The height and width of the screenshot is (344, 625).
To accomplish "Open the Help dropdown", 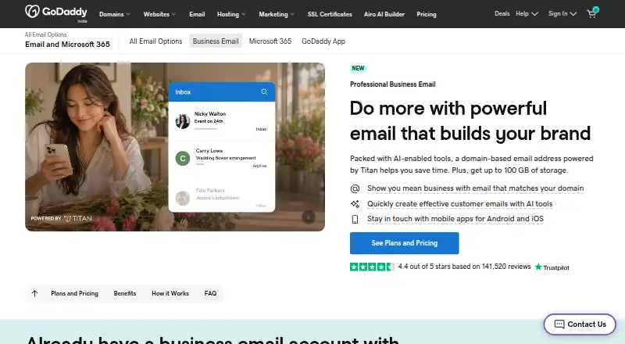I will (527, 13).
